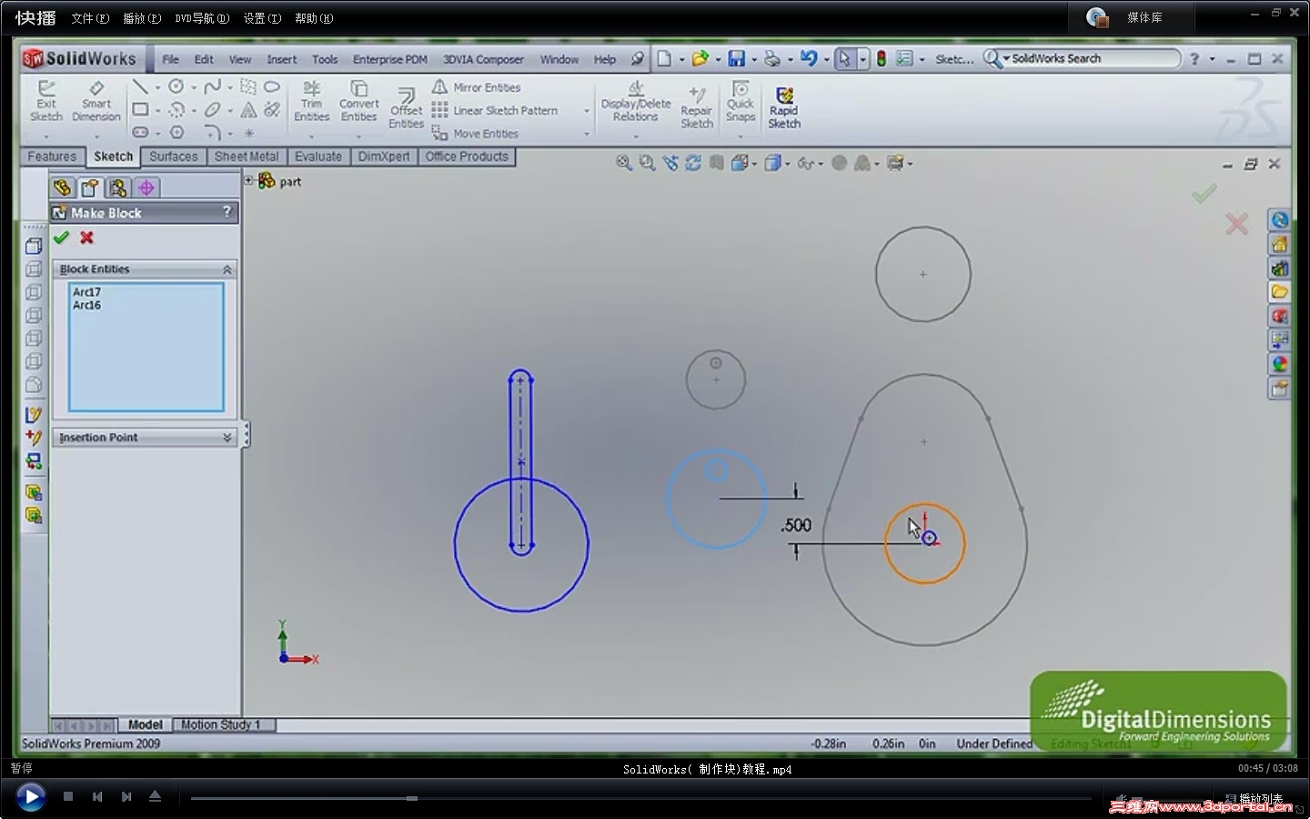Image resolution: width=1310 pixels, height=819 pixels.
Task: Expand the Insertion Point section
Action: 227,438
